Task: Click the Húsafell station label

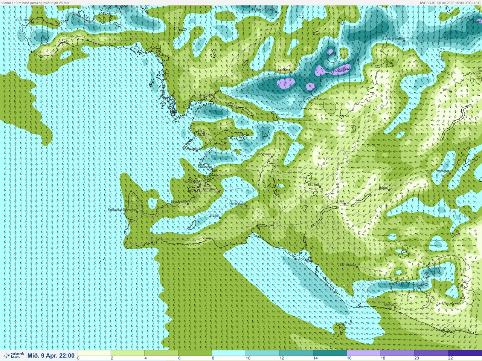Action: (x=284, y=70)
